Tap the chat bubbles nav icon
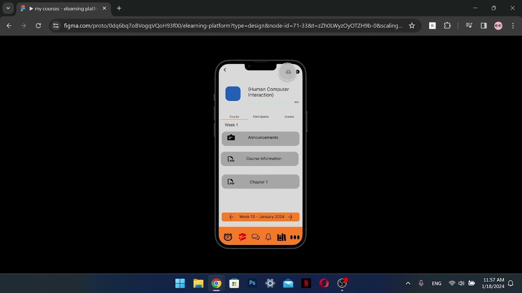The image size is (522, 293). point(256,237)
